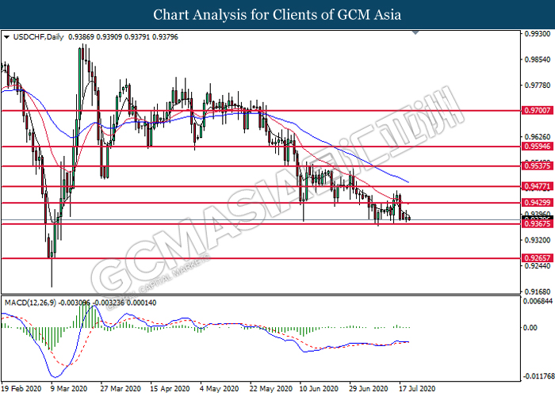Screen dimensions: 555x396
Task: Click the 0.92440 price axis value
Action: point(538,266)
